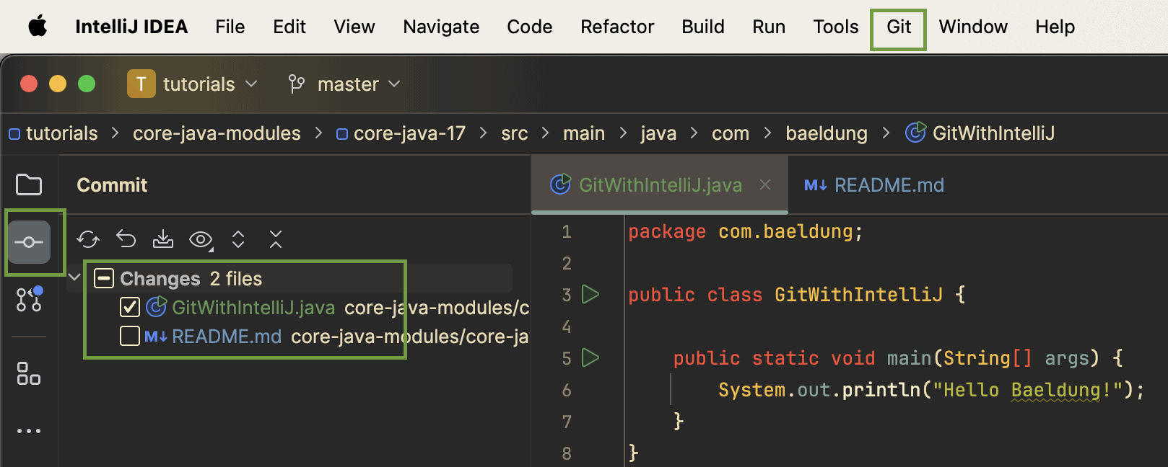Open the Navigate menu
Viewport: 1168px width, 467px height.
coord(441,27)
